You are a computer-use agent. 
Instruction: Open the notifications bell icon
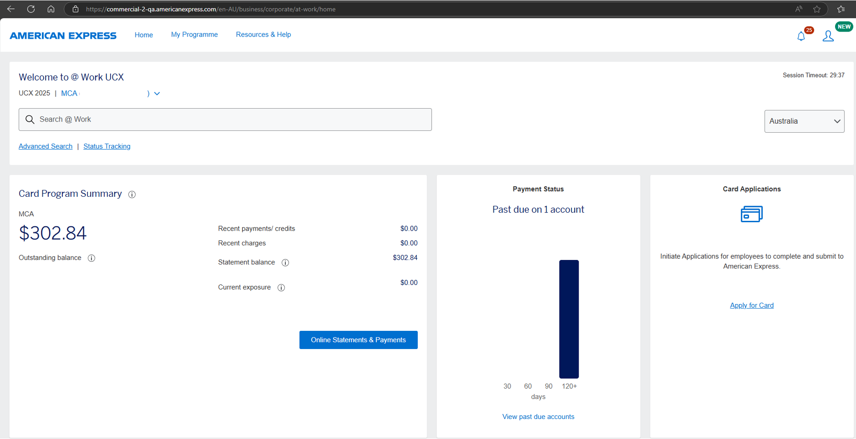click(801, 36)
